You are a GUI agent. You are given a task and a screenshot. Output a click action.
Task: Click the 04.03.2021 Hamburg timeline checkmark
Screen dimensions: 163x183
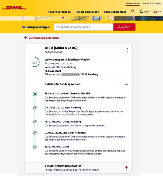[x=35, y=108]
